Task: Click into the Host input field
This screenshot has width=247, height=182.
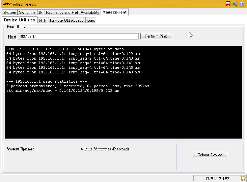Action: [x=78, y=37]
